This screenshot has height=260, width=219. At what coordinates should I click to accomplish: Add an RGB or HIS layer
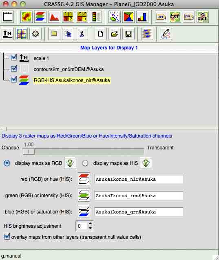pyautogui.click(x=40, y=17)
